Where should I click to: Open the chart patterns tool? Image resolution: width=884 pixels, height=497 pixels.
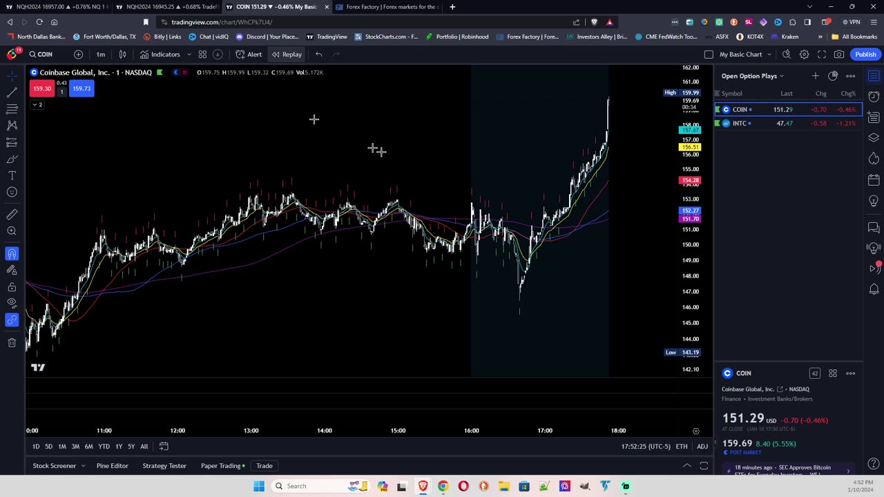tap(12, 125)
